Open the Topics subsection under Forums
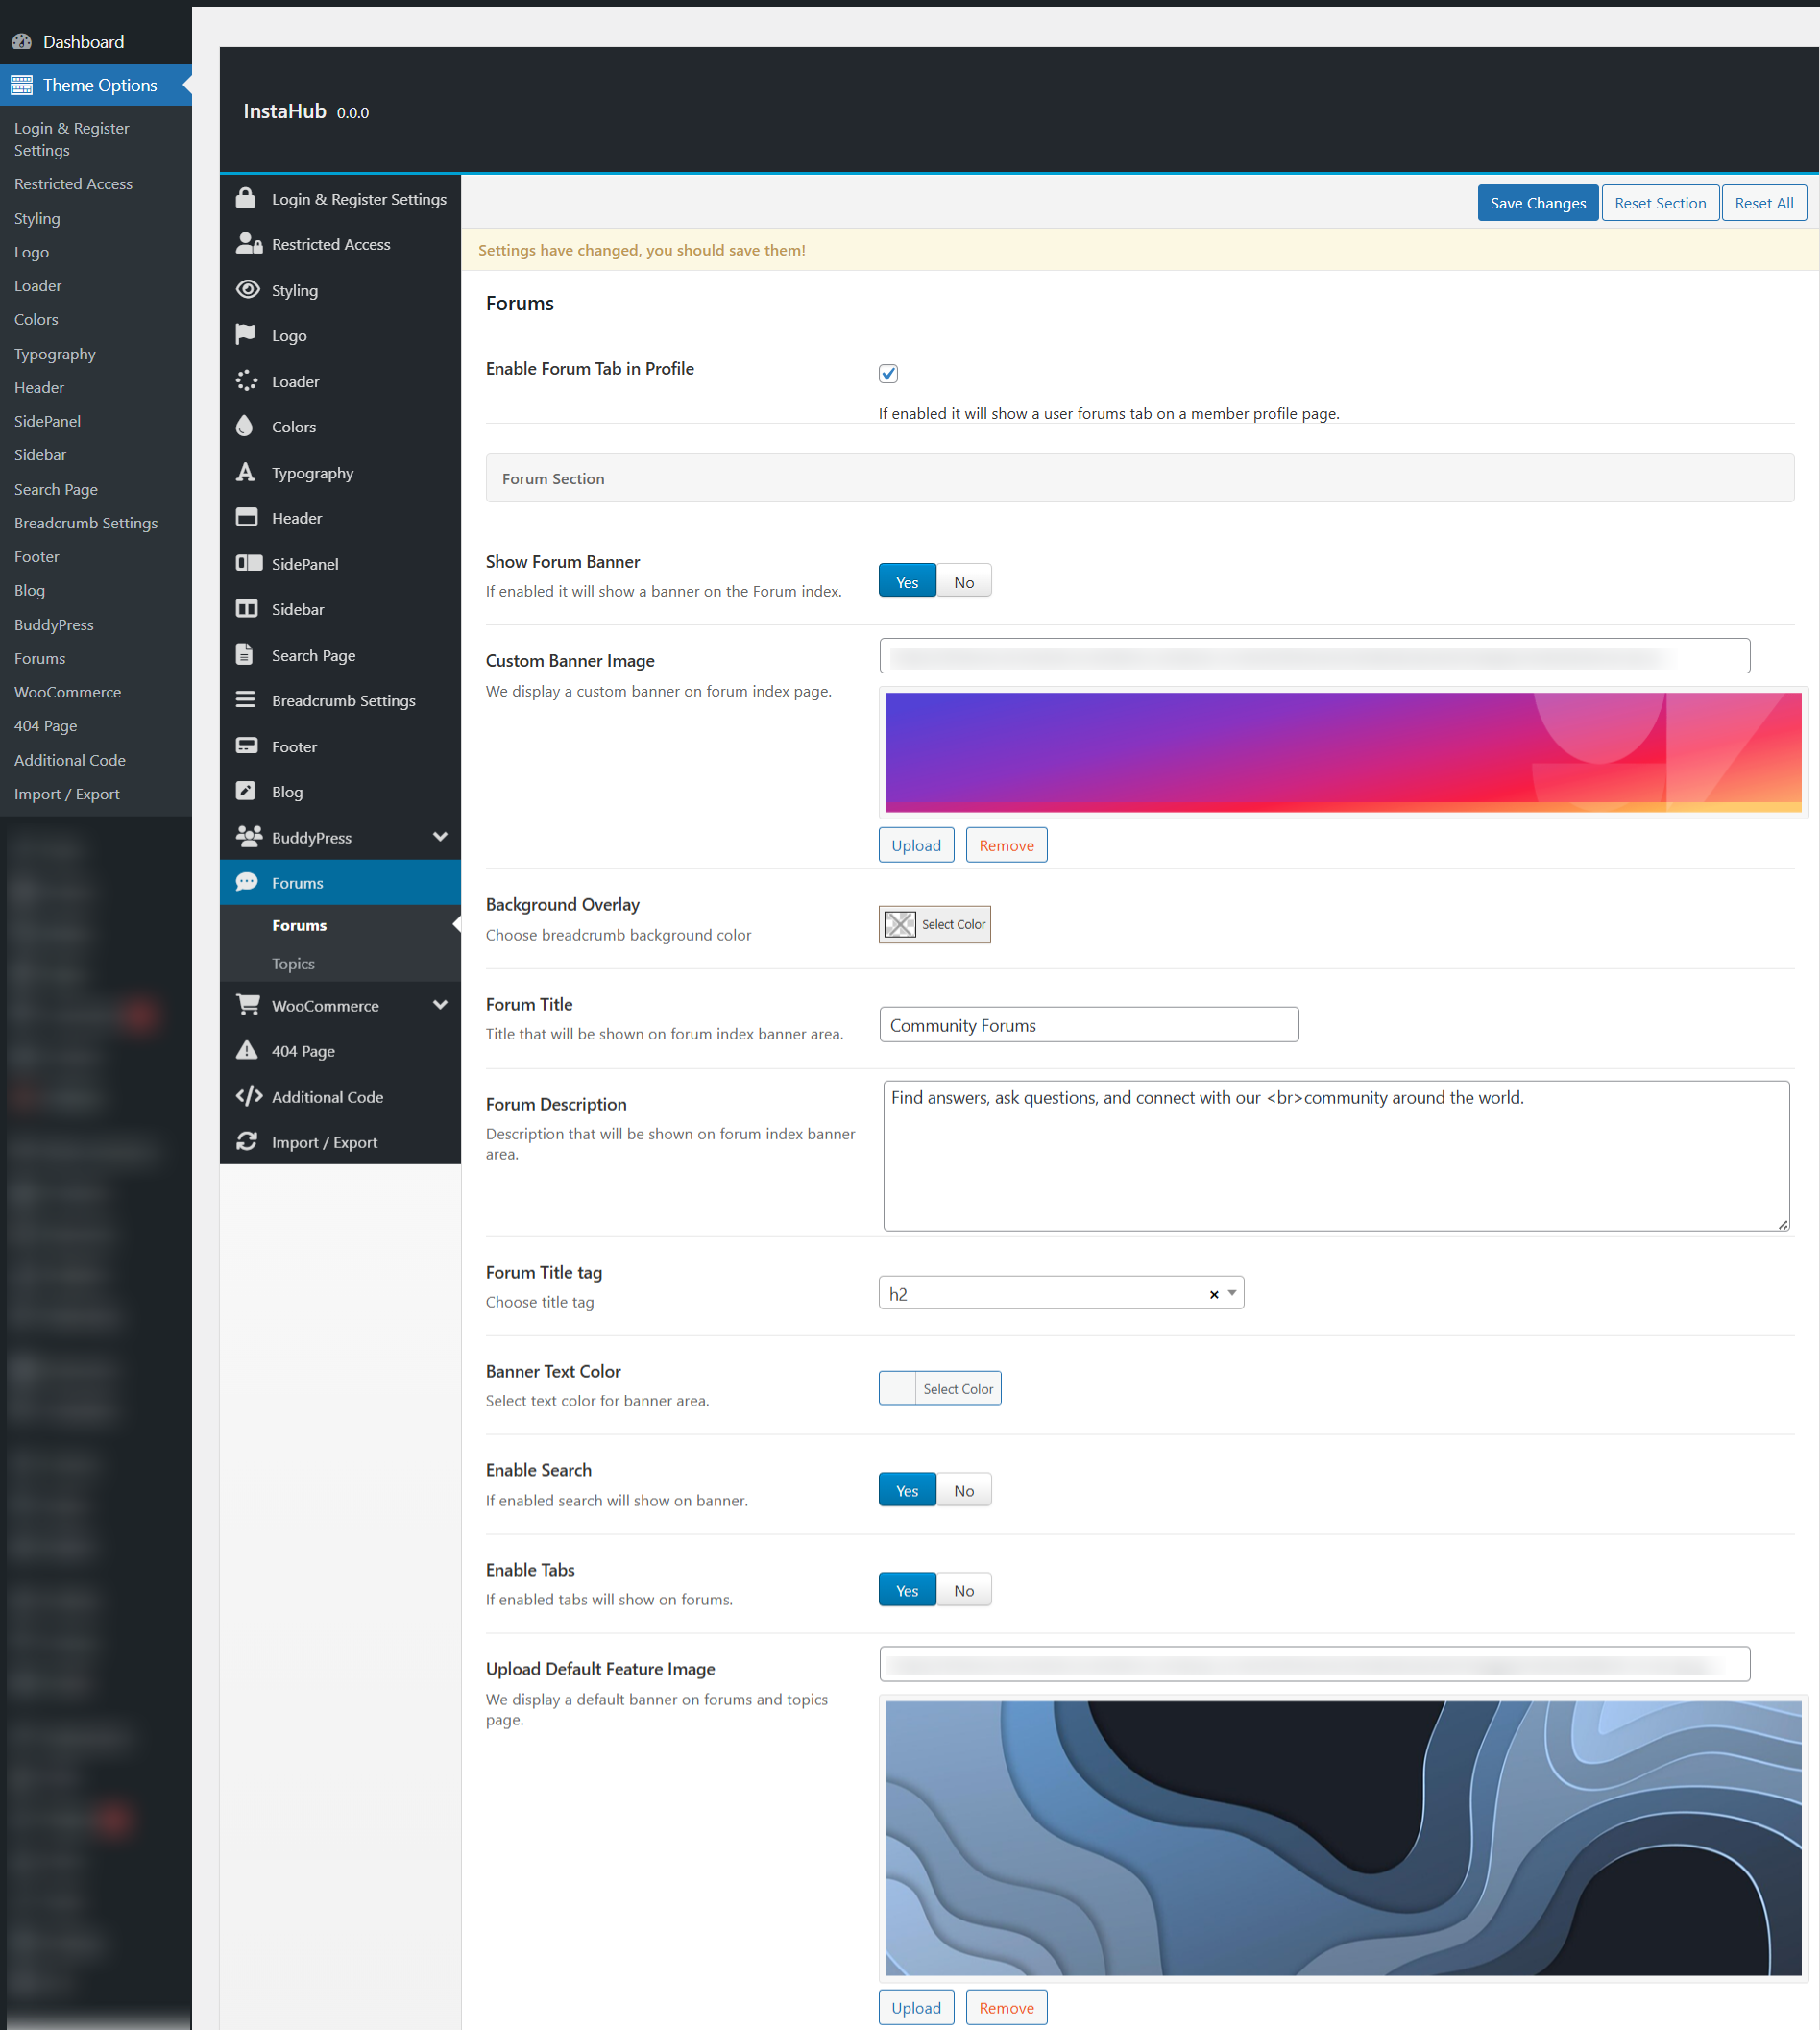The image size is (1820, 2030). pos(293,964)
